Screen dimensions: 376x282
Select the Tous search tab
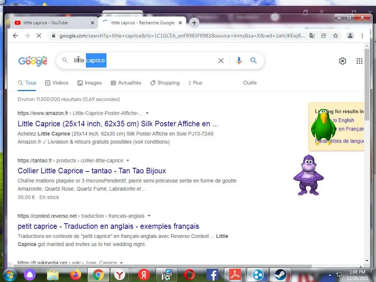coord(27,83)
